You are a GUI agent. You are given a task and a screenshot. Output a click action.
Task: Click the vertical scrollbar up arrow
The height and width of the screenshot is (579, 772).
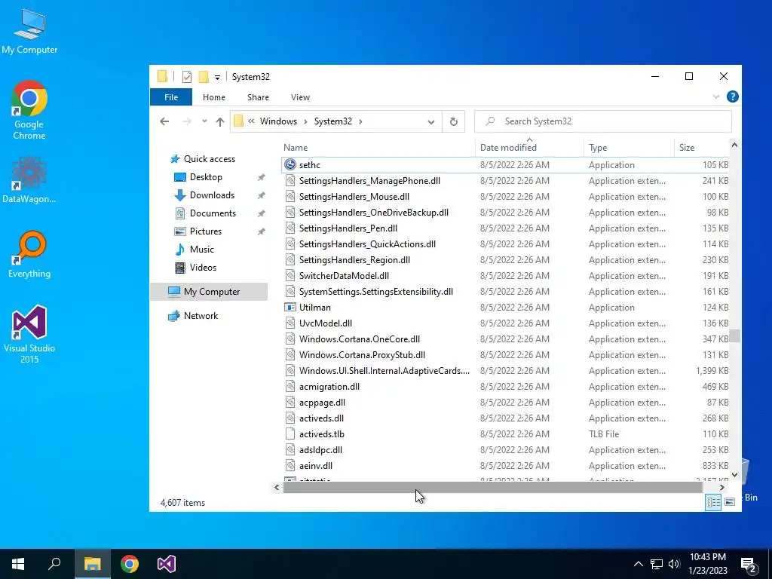[x=734, y=146]
